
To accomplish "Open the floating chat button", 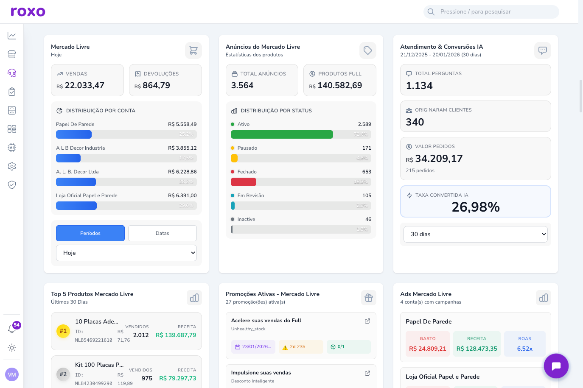I will [556, 366].
